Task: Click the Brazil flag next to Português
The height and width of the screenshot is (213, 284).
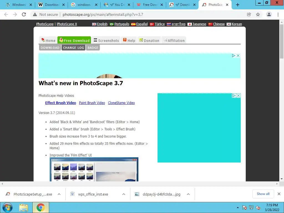Action: click(112, 24)
